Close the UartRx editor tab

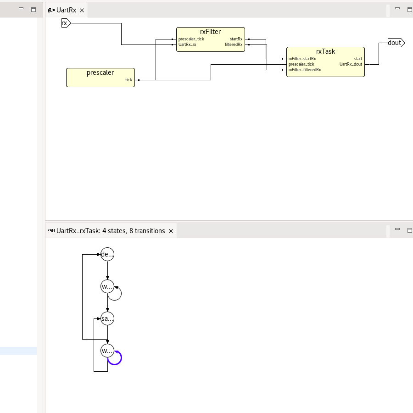click(82, 10)
